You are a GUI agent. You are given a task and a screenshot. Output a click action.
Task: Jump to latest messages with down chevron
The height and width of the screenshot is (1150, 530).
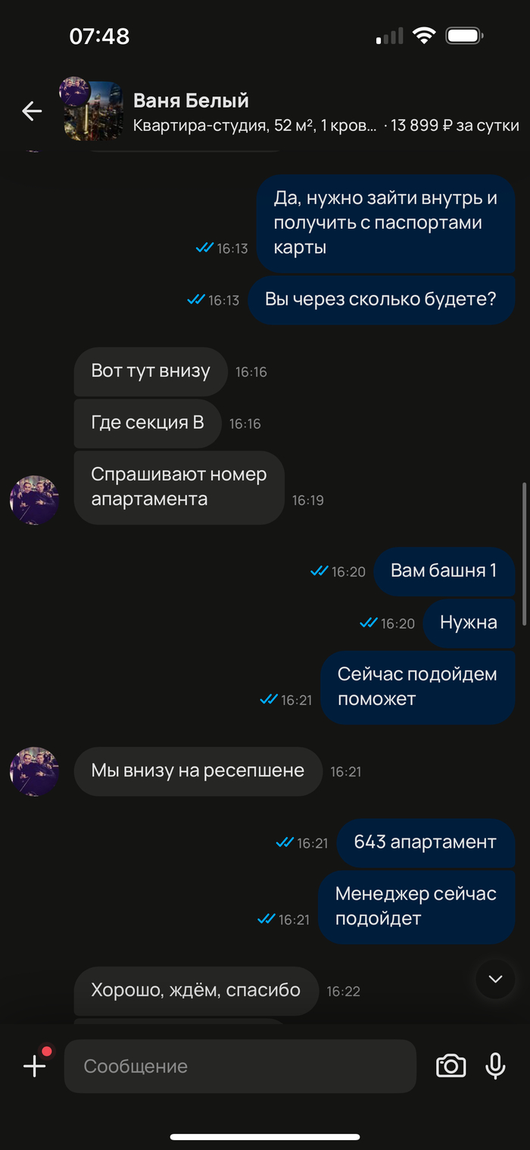pos(495,979)
